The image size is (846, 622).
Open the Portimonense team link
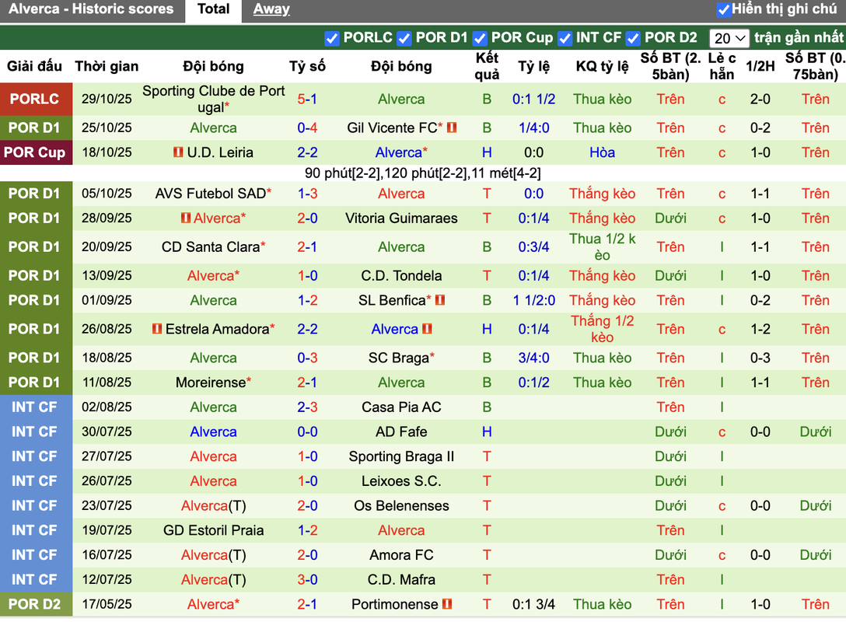tap(395, 605)
